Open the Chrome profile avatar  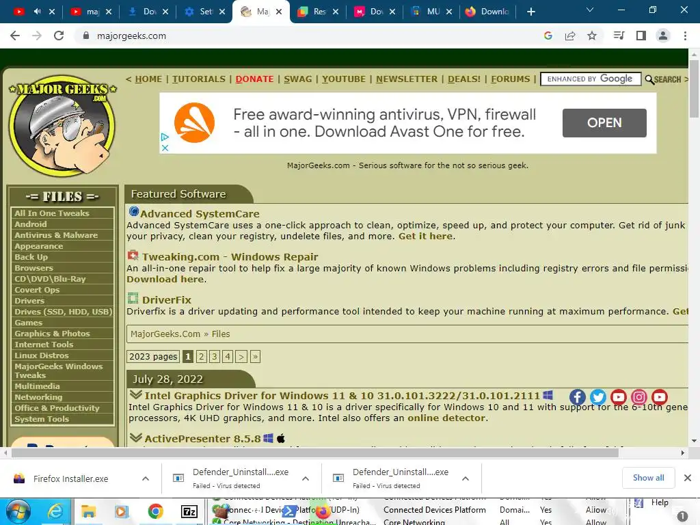coord(663,36)
